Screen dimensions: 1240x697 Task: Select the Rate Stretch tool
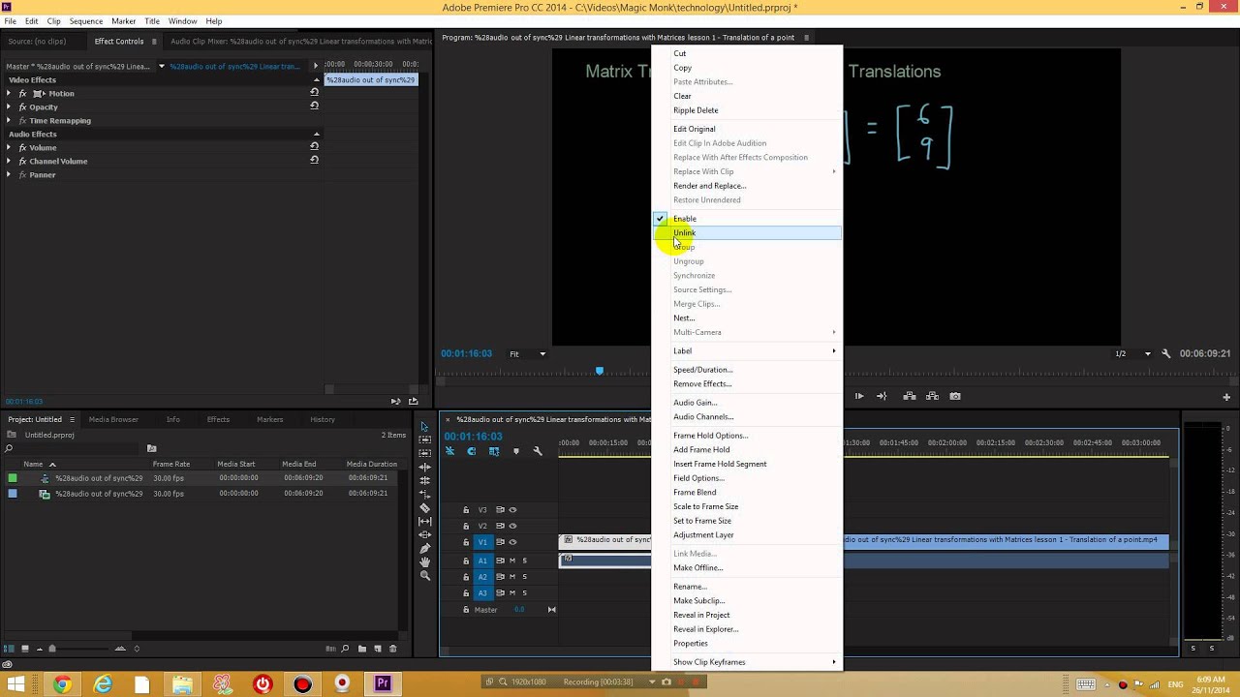tap(424, 495)
